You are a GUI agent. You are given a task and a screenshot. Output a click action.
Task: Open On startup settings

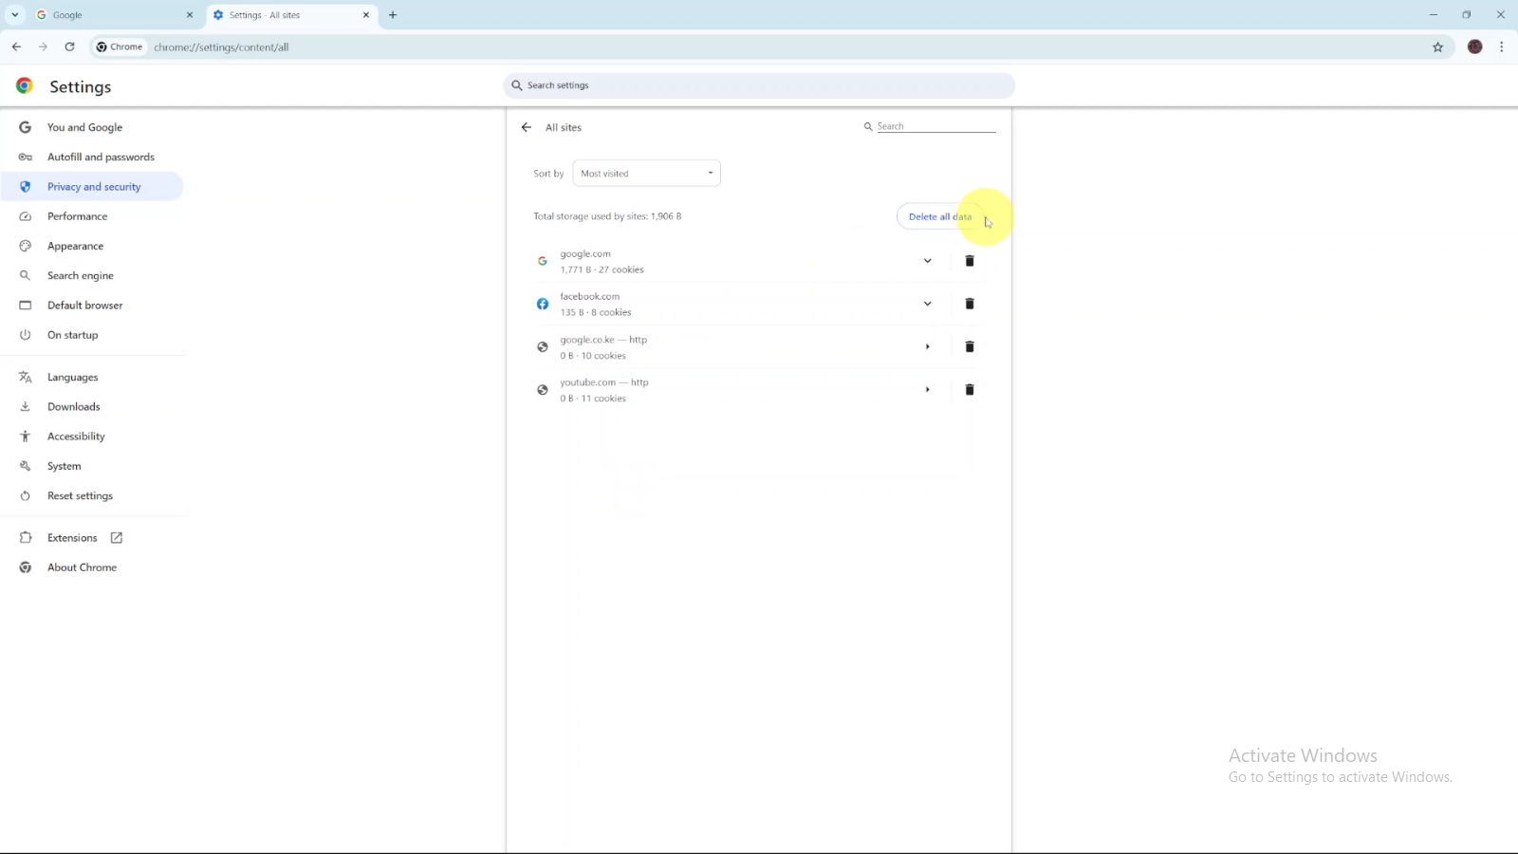pos(92,335)
